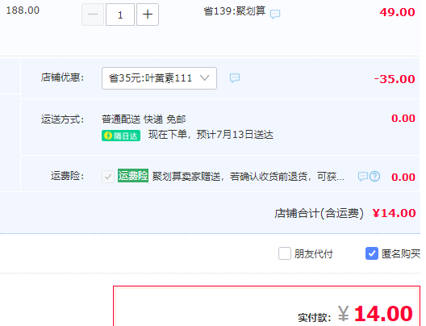Click the green 隔日达 next-day delivery badge
The image size is (426, 326).
[x=121, y=136]
